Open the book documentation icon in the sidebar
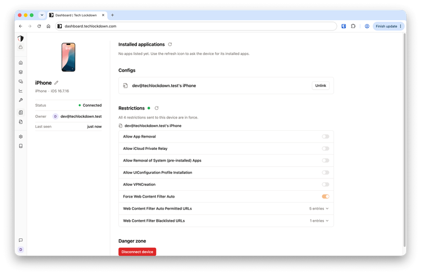The width and height of the screenshot is (421, 275). click(21, 146)
